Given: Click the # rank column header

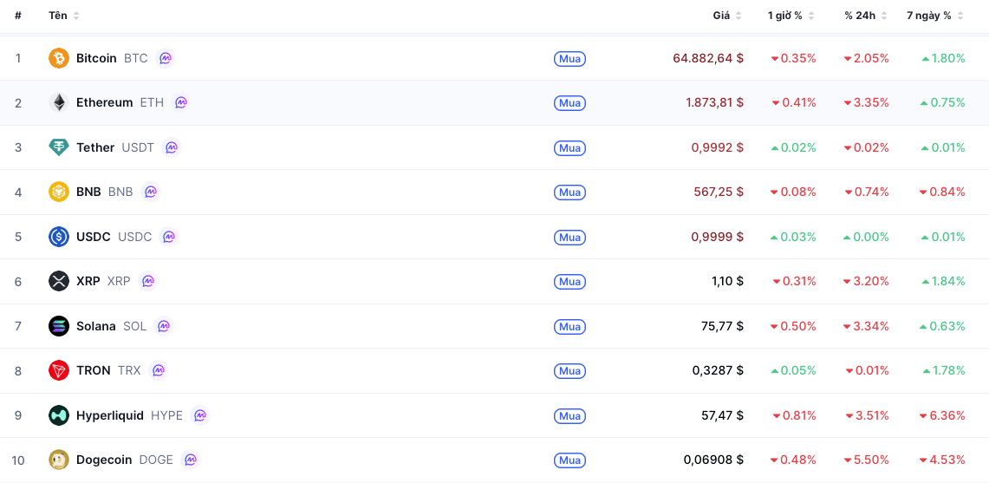Looking at the screenshot, I should [x=17, y=16].
